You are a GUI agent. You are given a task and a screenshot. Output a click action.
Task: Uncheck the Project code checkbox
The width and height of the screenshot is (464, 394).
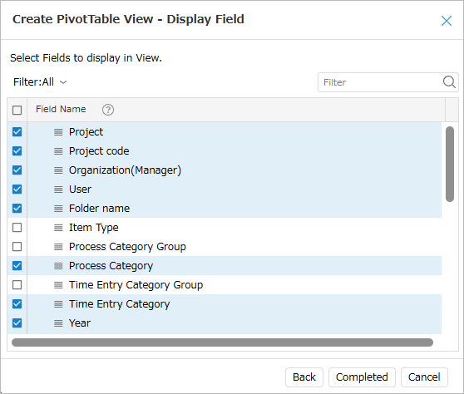click(17, 150)
